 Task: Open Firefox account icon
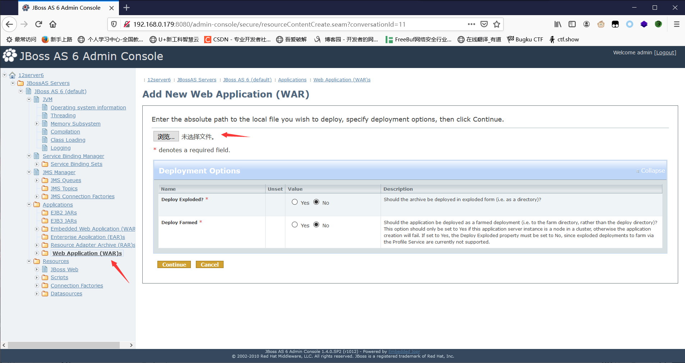[x=587, y=24]
